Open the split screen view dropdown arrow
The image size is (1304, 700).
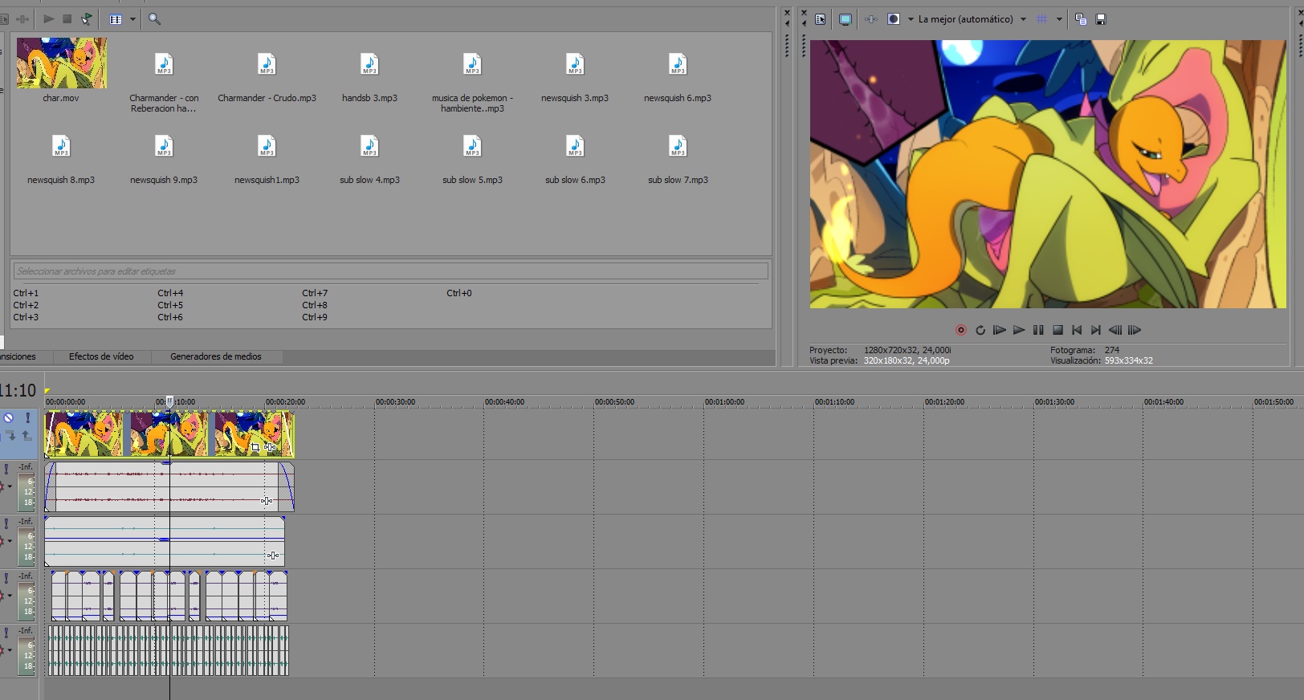pyautogui.click(x=911, y=19)
